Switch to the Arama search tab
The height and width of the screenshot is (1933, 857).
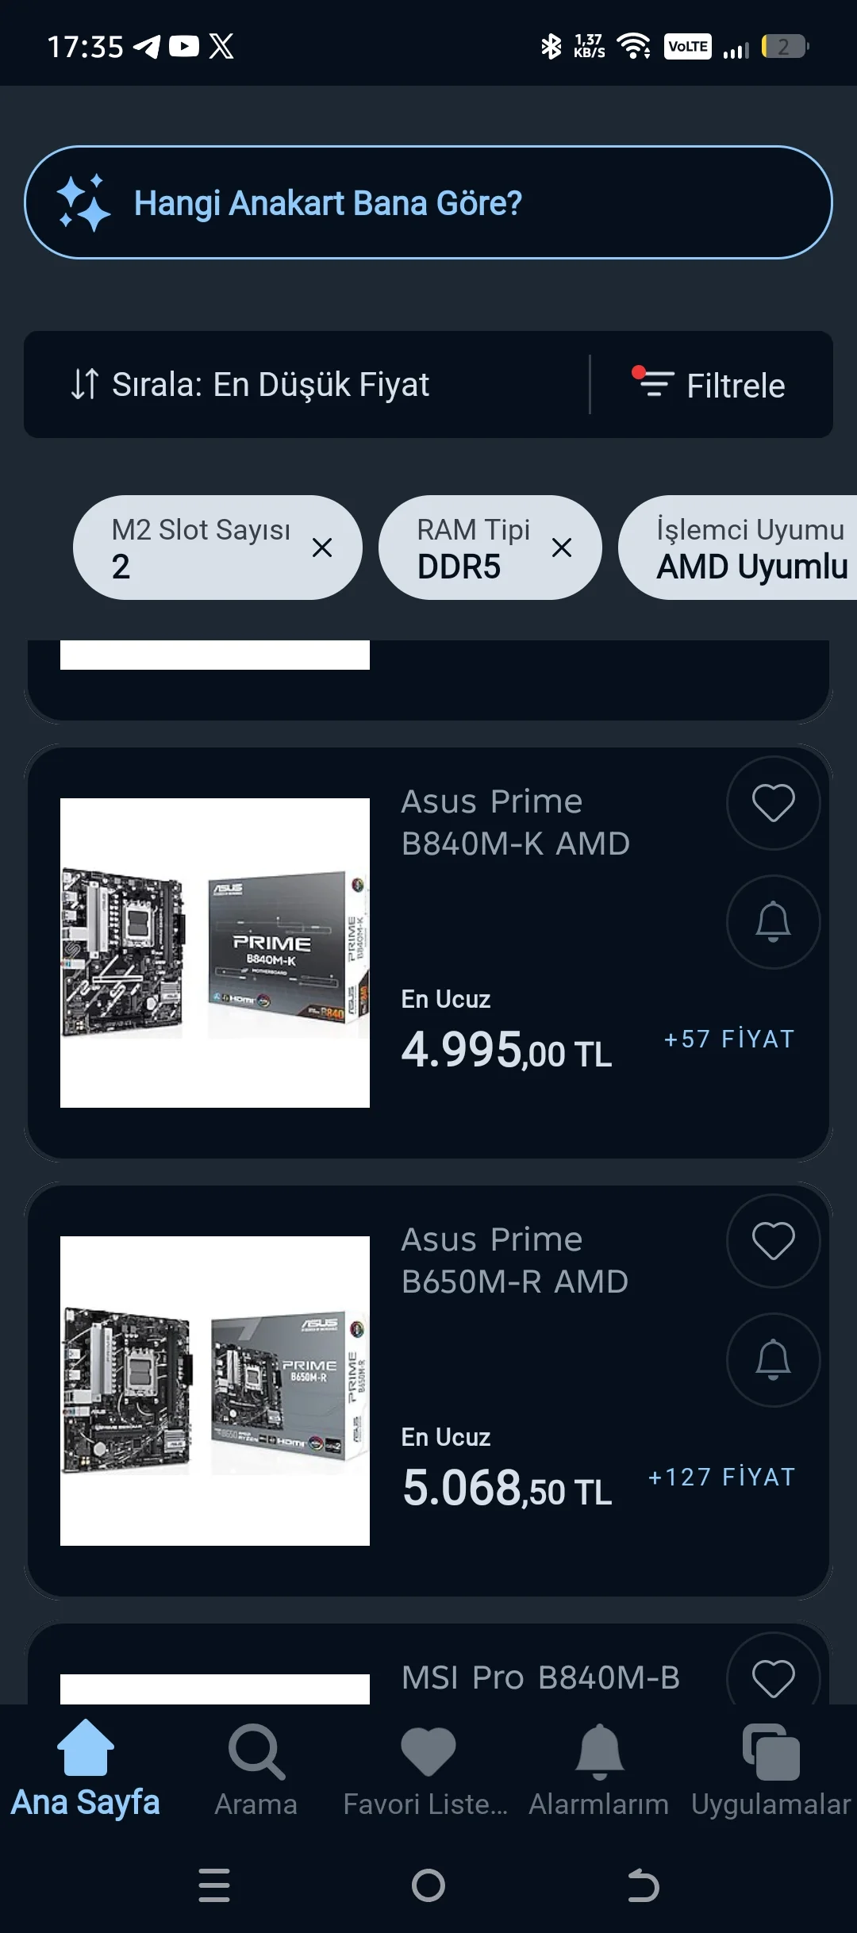coord(256,1768)
